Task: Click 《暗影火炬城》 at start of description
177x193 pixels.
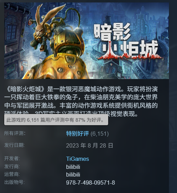Action: [x=26, y=89]
